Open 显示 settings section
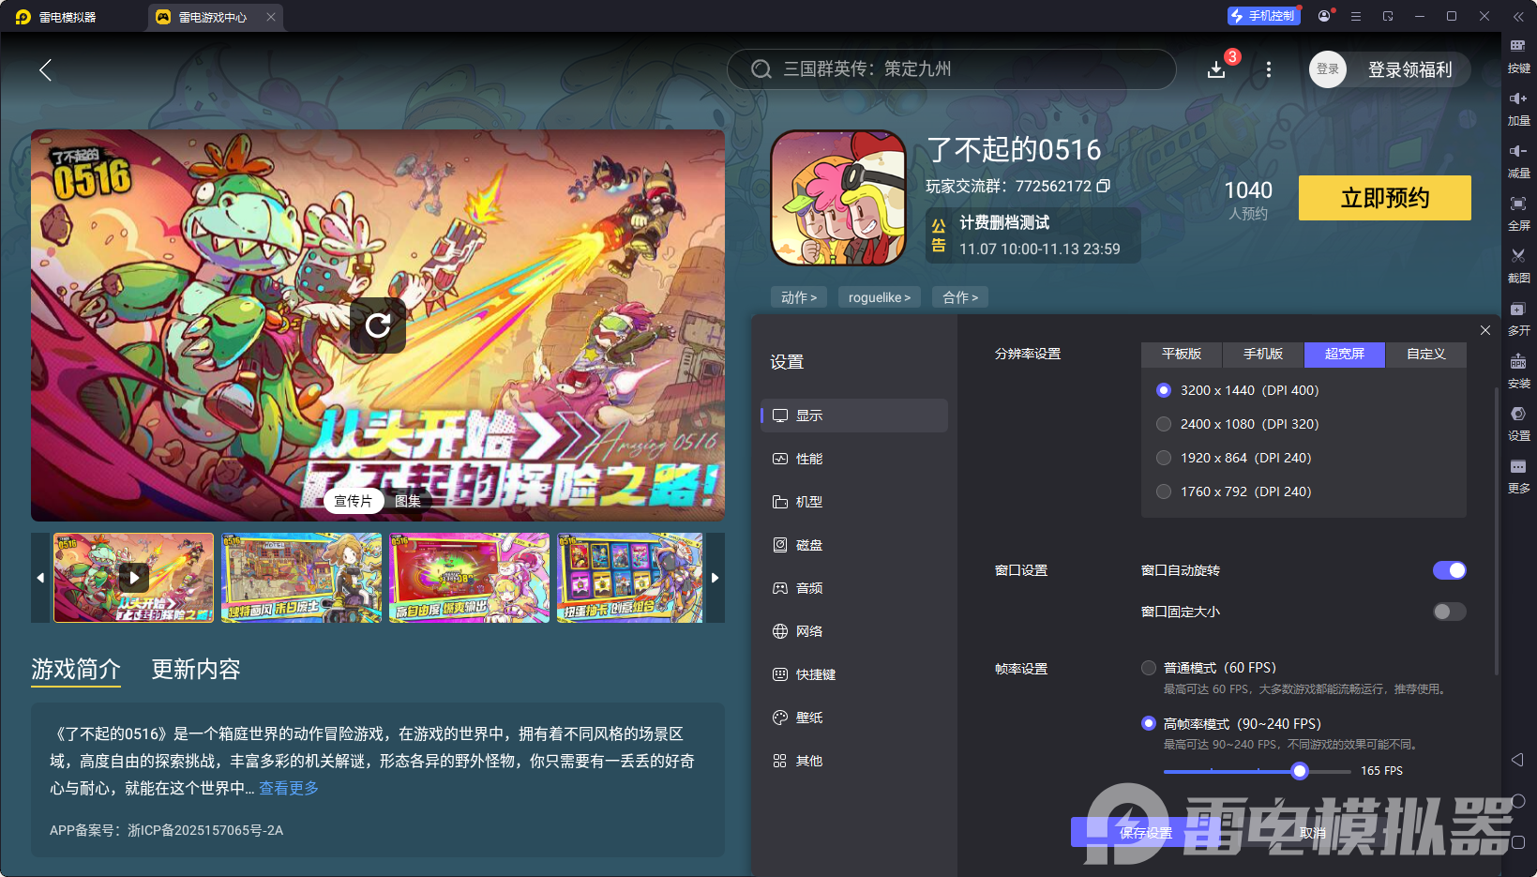Screen dimensions: 1537x877 click(854, 416)
